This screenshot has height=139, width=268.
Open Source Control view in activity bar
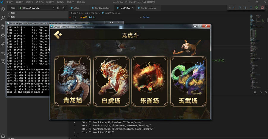pos(3,26)
